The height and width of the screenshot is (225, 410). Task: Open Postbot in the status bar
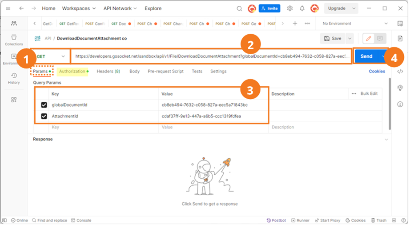point(277,221)
